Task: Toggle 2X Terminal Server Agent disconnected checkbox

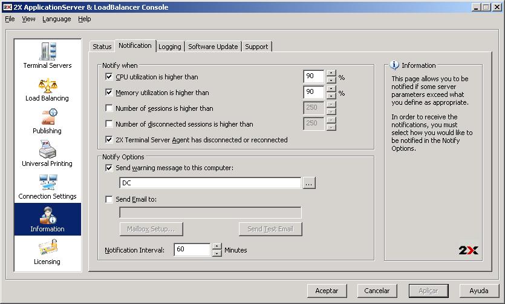Action: pyautogui.click(x=109, y=140)
